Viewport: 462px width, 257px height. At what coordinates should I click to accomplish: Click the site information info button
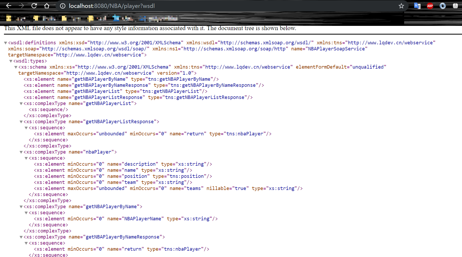point(62,6)
